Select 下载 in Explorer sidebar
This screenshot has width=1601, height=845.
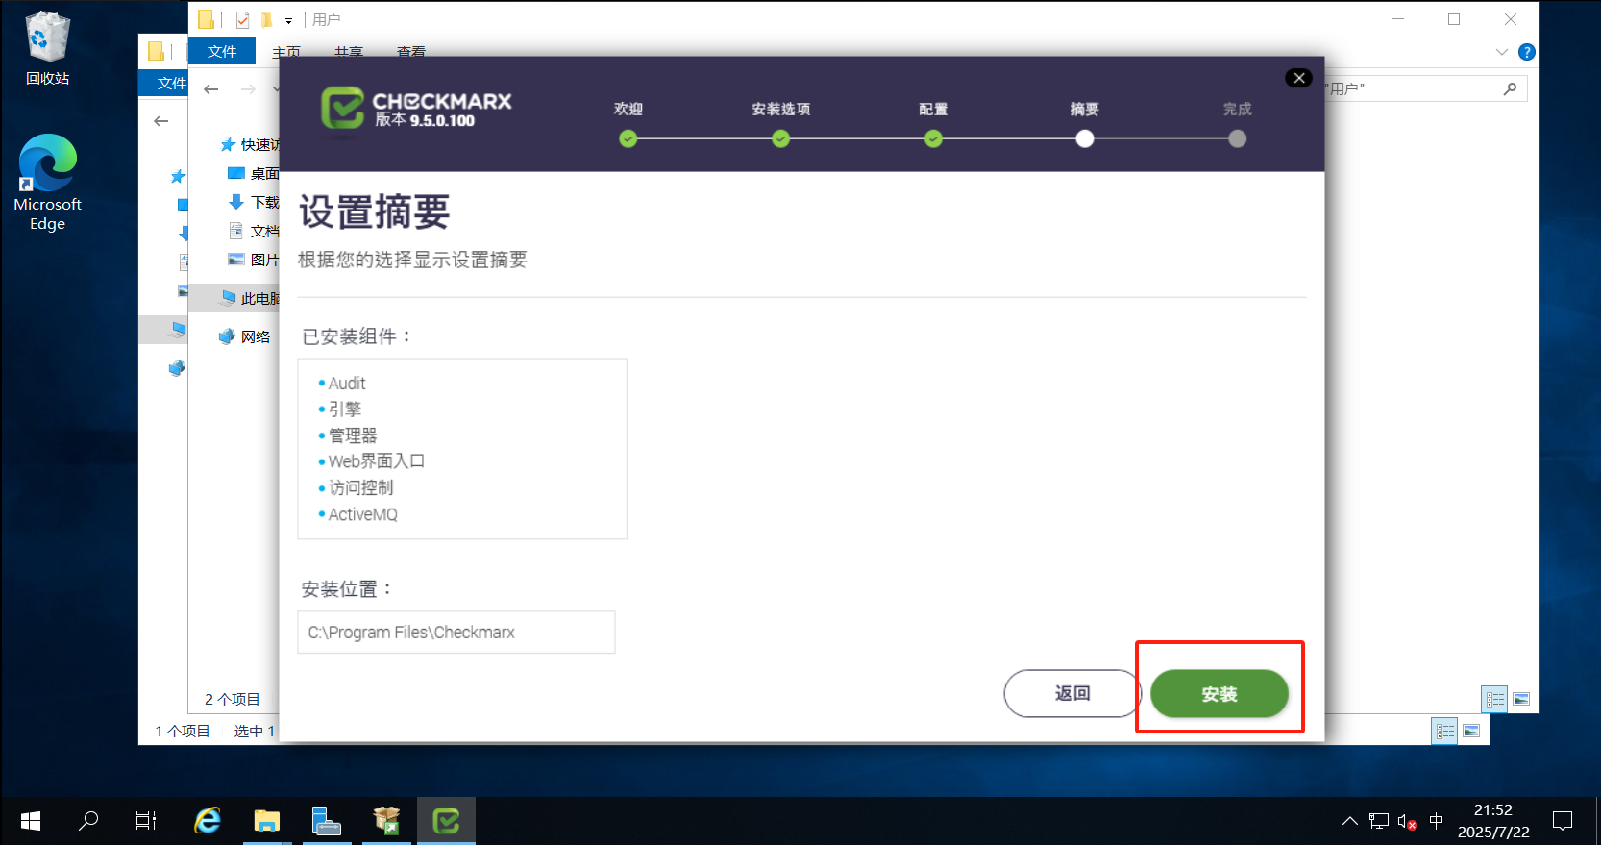click(x=254, y=202)
